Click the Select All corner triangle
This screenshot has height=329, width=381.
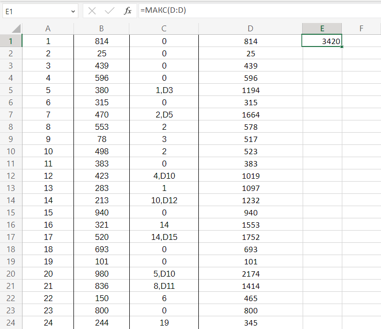tap(16, 28)
